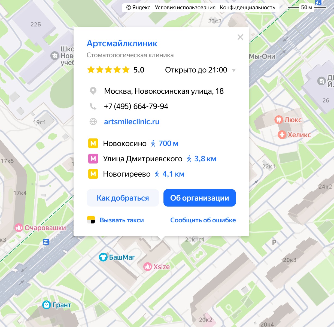Click building label 20к2
The image size is (334, 327).
[x=206, y=320]
